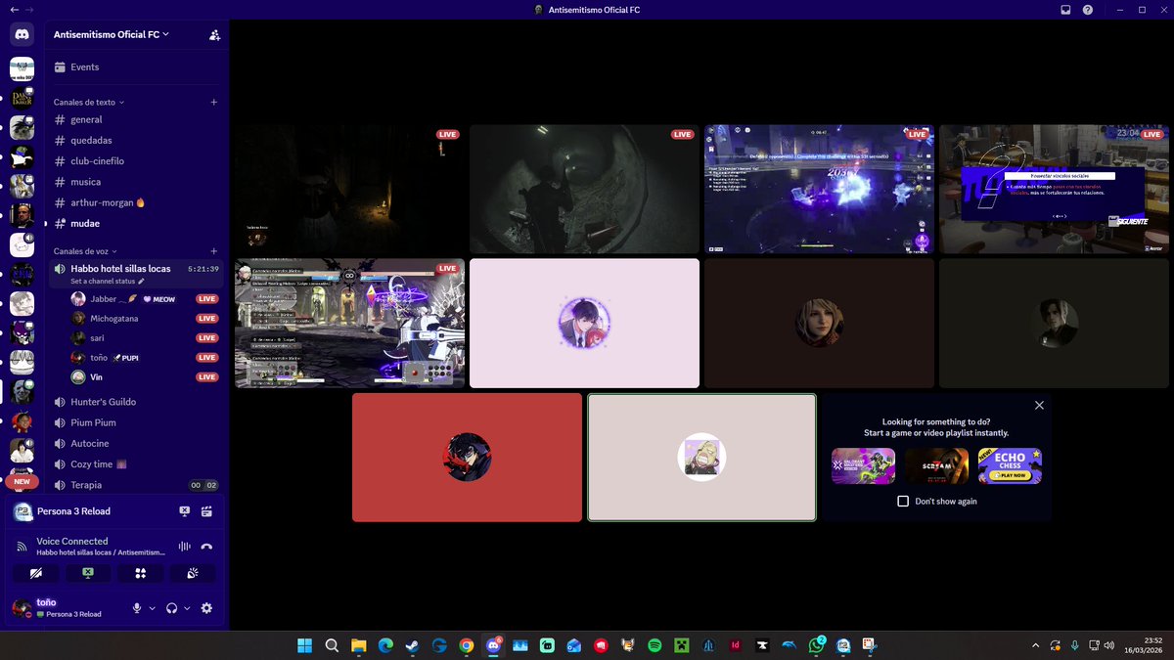1174x660 pixels.
Task: Select the green-outlined blonde avatar participant tile
Action: pos(701,457)
